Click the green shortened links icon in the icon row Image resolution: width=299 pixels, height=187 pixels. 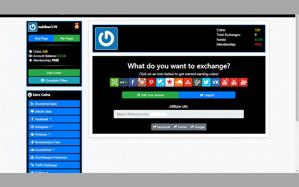pyautogui.click(x=114, y=82)
